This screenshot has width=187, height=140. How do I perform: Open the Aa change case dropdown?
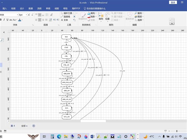(x=15, y=20)
